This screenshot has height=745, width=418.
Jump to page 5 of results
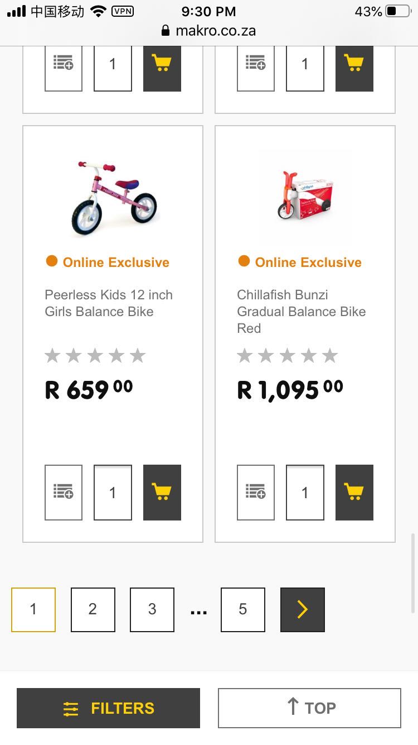click(243, 609)
